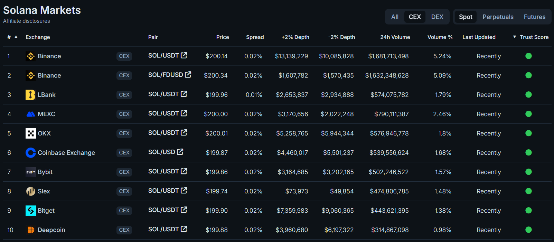Click the Coinbase Exchange icon
The width and height of the screenshot is (554, 242).
coord(30,152)
